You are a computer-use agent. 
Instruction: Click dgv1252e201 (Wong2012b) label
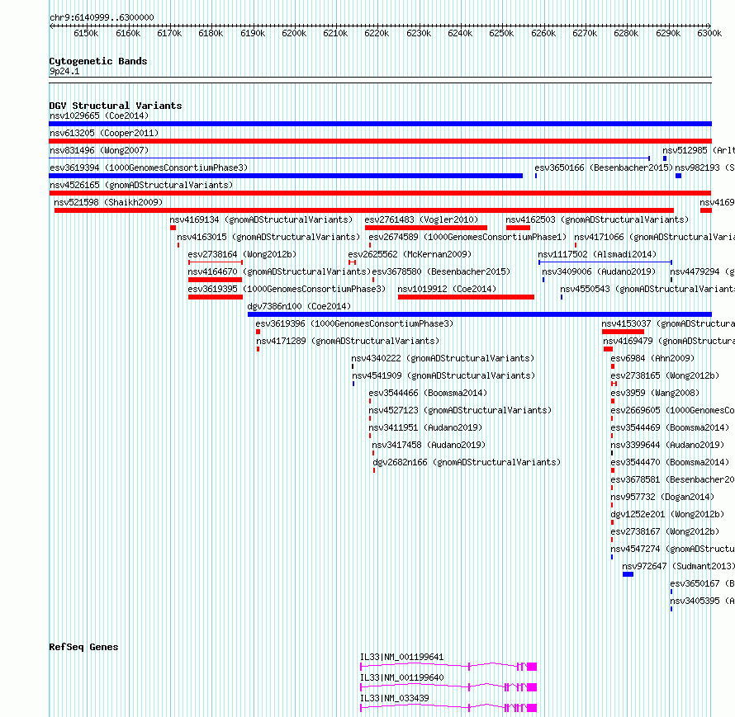(667, 514)
